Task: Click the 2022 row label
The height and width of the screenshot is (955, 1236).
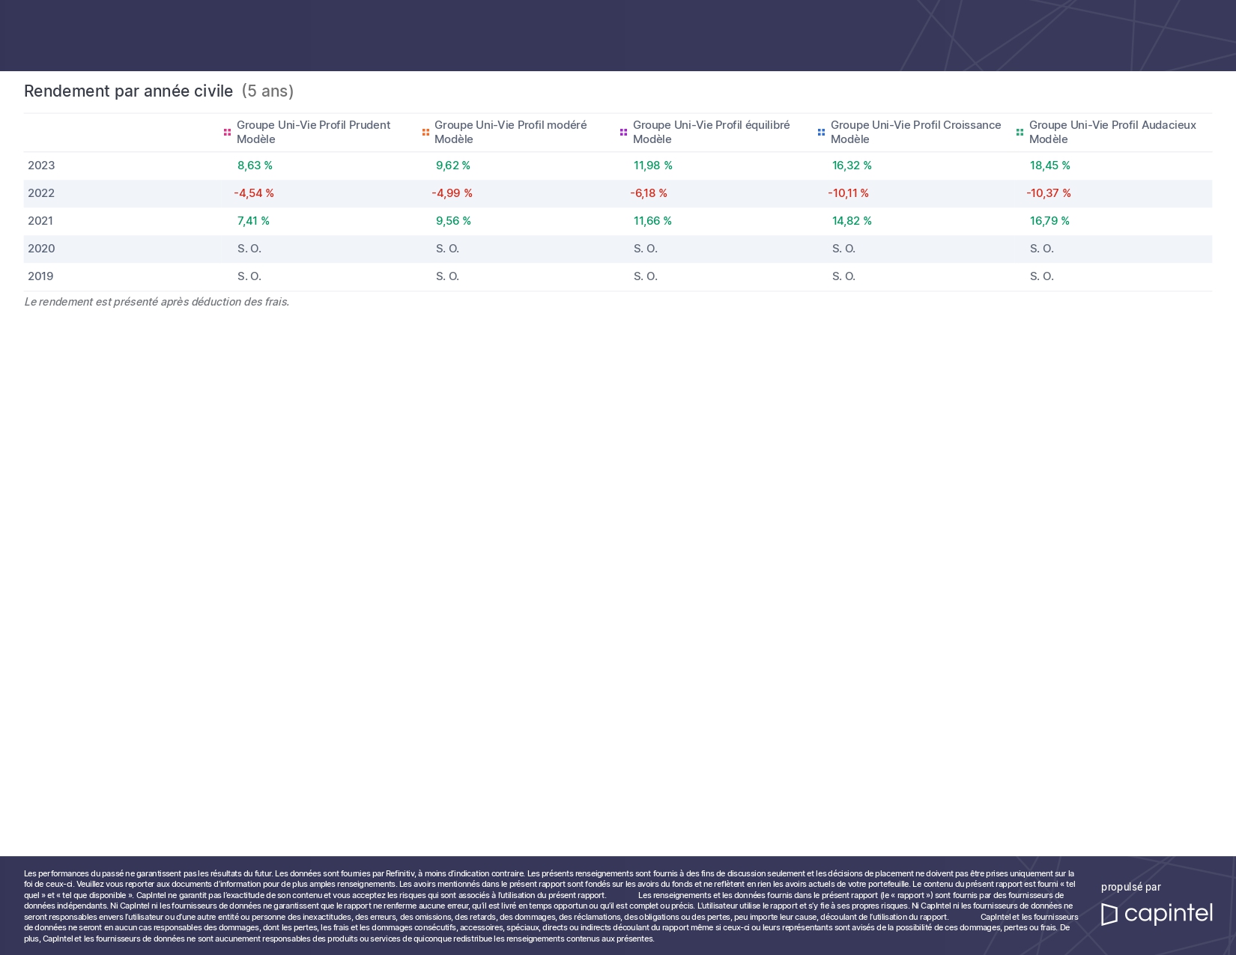Action: 41,193
